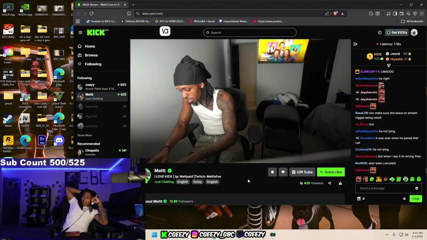Click the Kick target icon beside Get KICKs

(380, 32)
